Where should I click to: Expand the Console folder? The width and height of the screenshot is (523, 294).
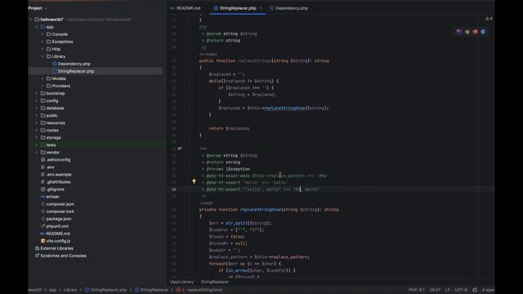tap(42, 34)
